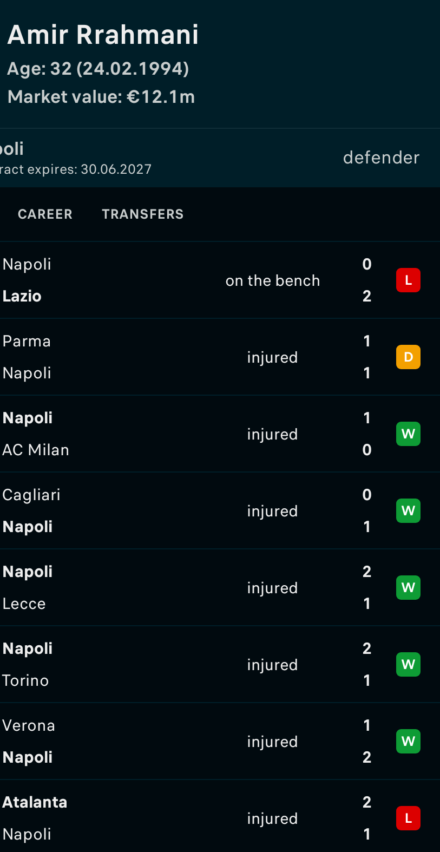
Task: Click the green W badge for Napoli–Torino
Action: coord(408,665)
